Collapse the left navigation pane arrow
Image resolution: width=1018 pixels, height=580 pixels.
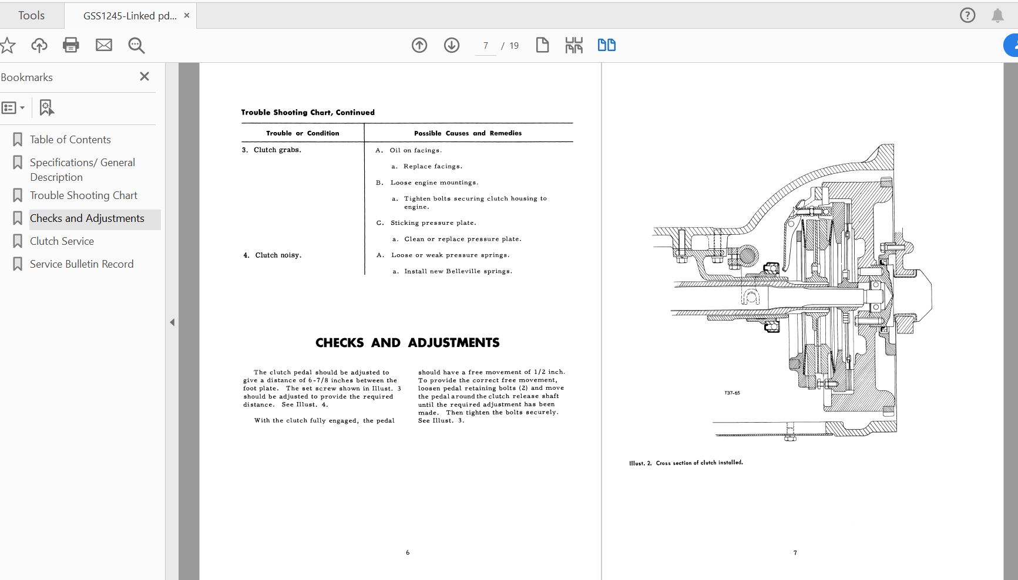(172, 322)
